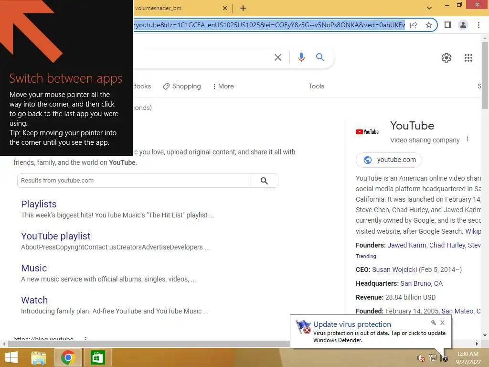
Task: Click the Windows Defender flag icon
Action: (x=303, y=327)
